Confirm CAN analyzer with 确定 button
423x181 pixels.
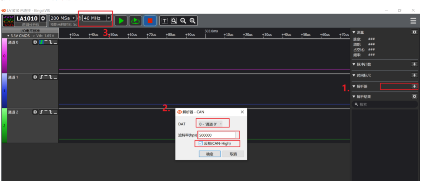click(209, 154)
